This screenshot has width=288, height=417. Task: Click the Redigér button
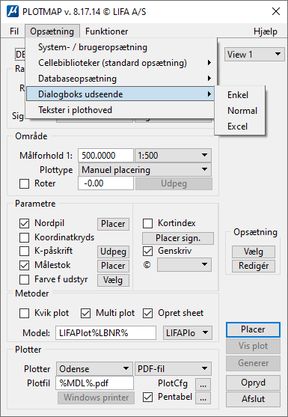254,266
